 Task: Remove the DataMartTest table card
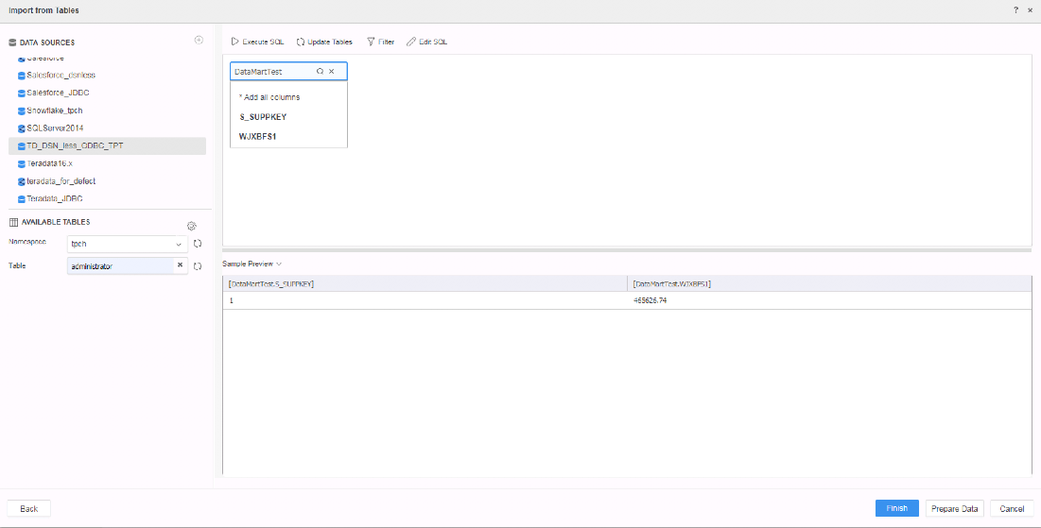click(x=332, y=72)
